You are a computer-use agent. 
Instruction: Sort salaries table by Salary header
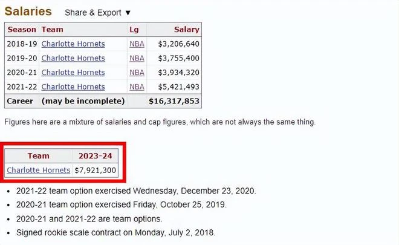pos(174,30)
